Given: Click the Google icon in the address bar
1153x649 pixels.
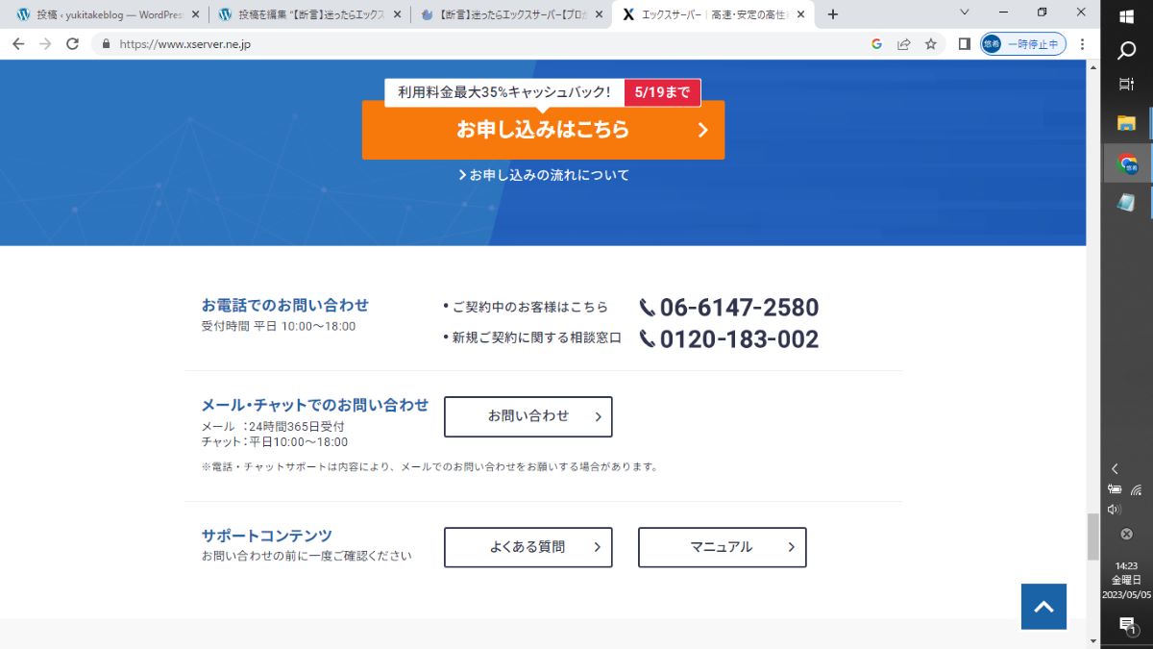Looking at the screenshot, I should coord(876,44).
